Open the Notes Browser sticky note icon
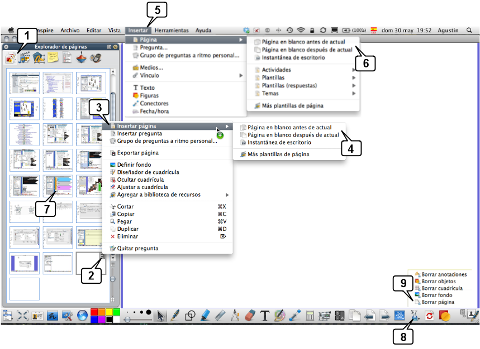Viewport: 480px width, 349px height. click(53, 58)
